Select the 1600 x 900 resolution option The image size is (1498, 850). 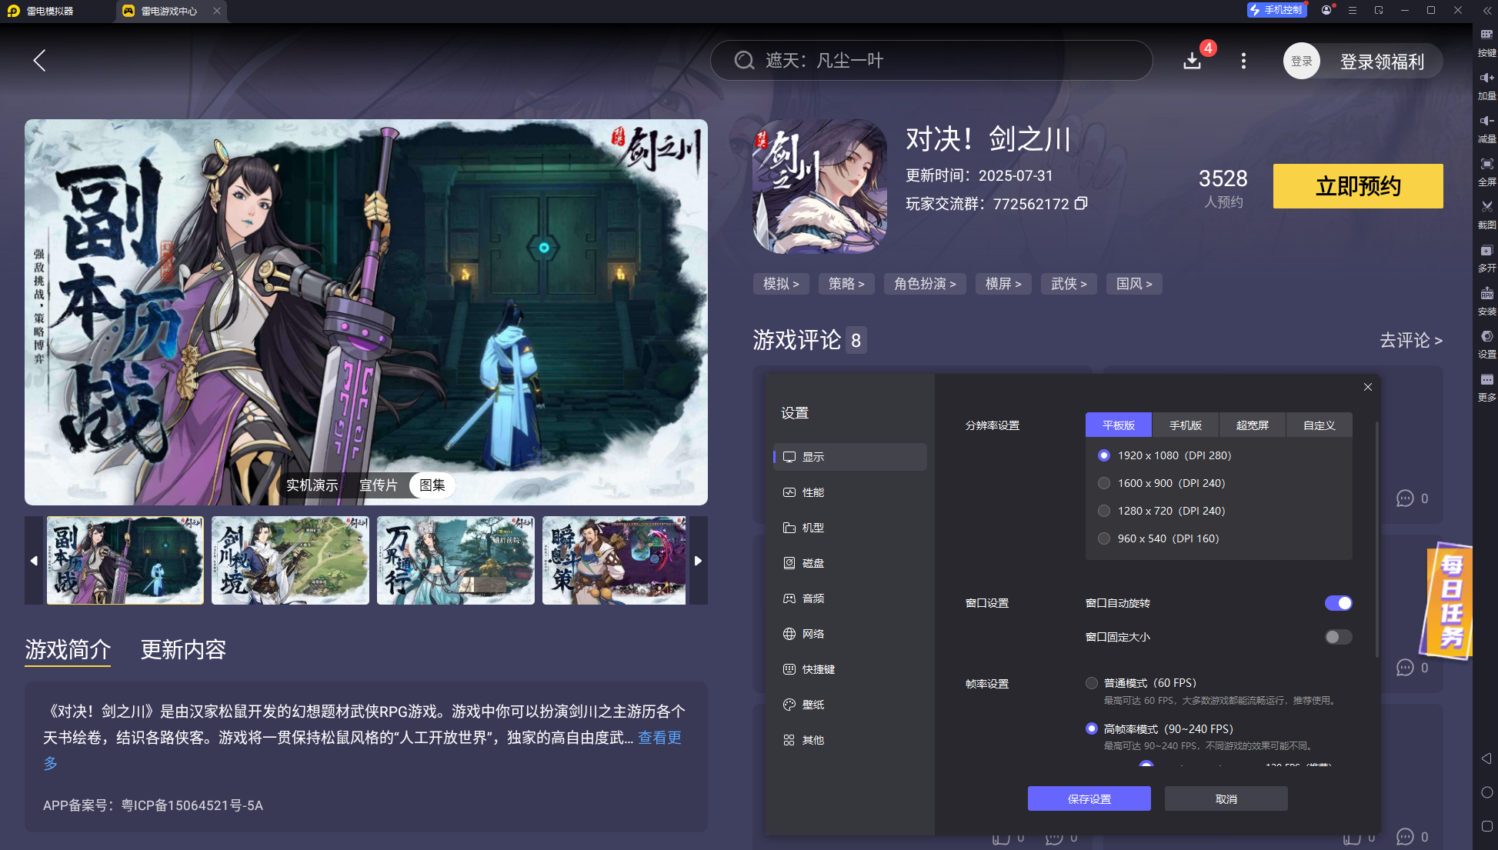tap(1104, 483)
